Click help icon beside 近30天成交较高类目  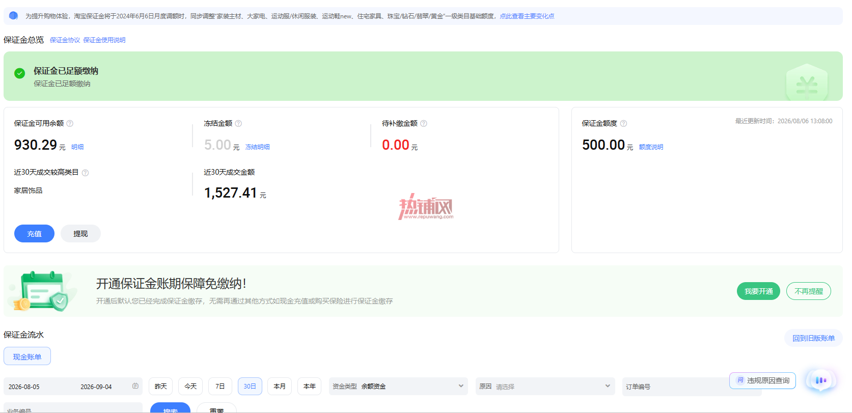(x=86, y=173)
